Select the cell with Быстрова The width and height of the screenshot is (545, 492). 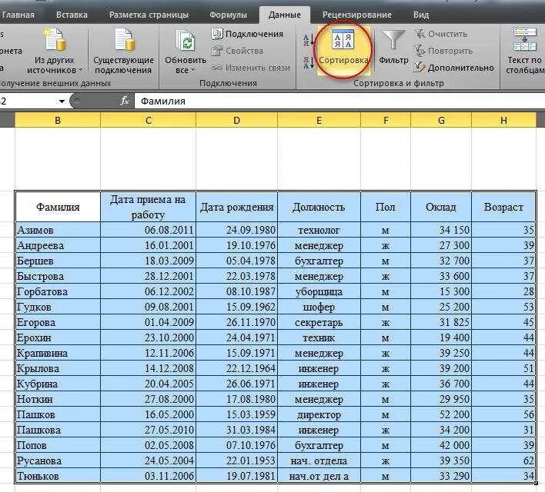pyautogui.click(x=58, y=276)
